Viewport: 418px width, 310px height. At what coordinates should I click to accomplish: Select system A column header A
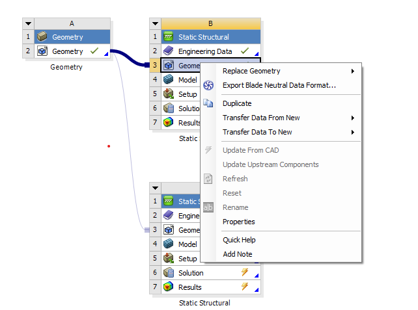72,23
